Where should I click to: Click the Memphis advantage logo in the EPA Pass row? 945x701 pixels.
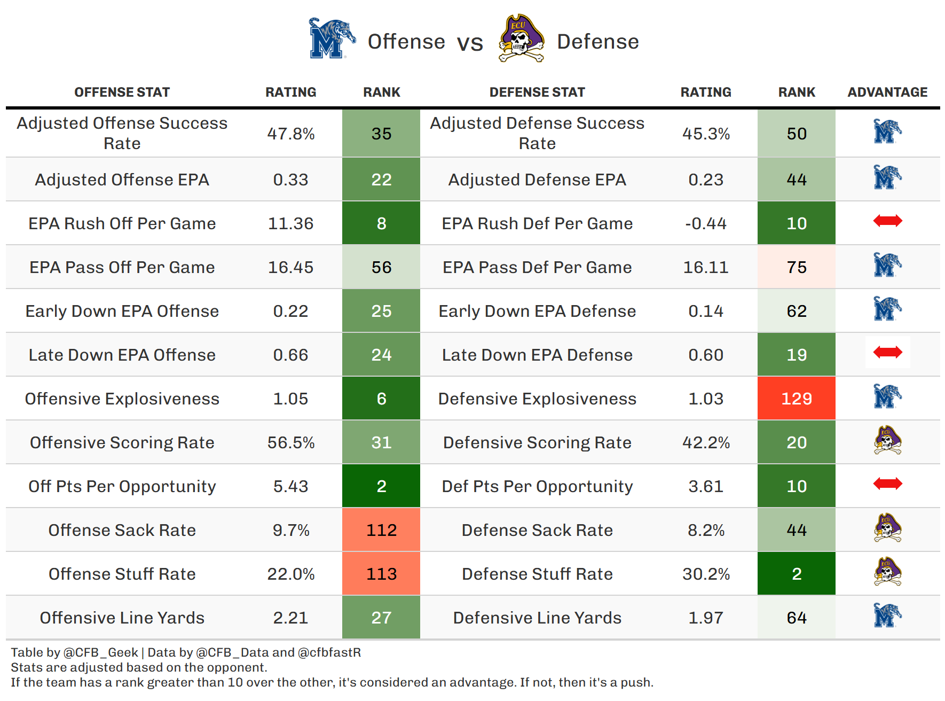tap(887, 265)
